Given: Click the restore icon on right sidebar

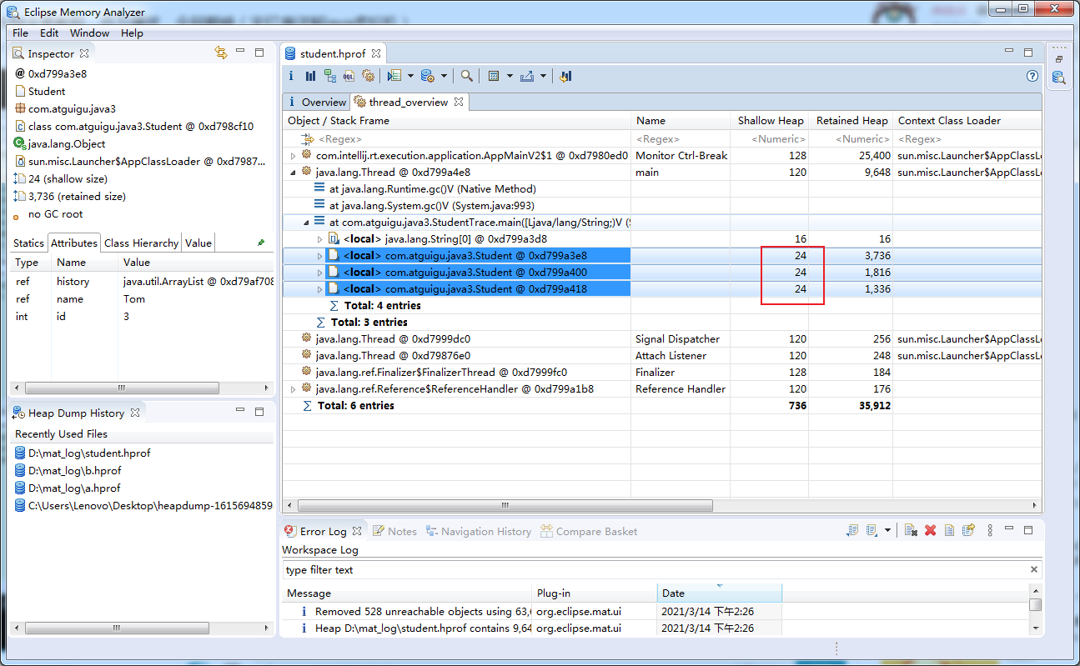Looking at the screenshot, I should click(1059, 59).
